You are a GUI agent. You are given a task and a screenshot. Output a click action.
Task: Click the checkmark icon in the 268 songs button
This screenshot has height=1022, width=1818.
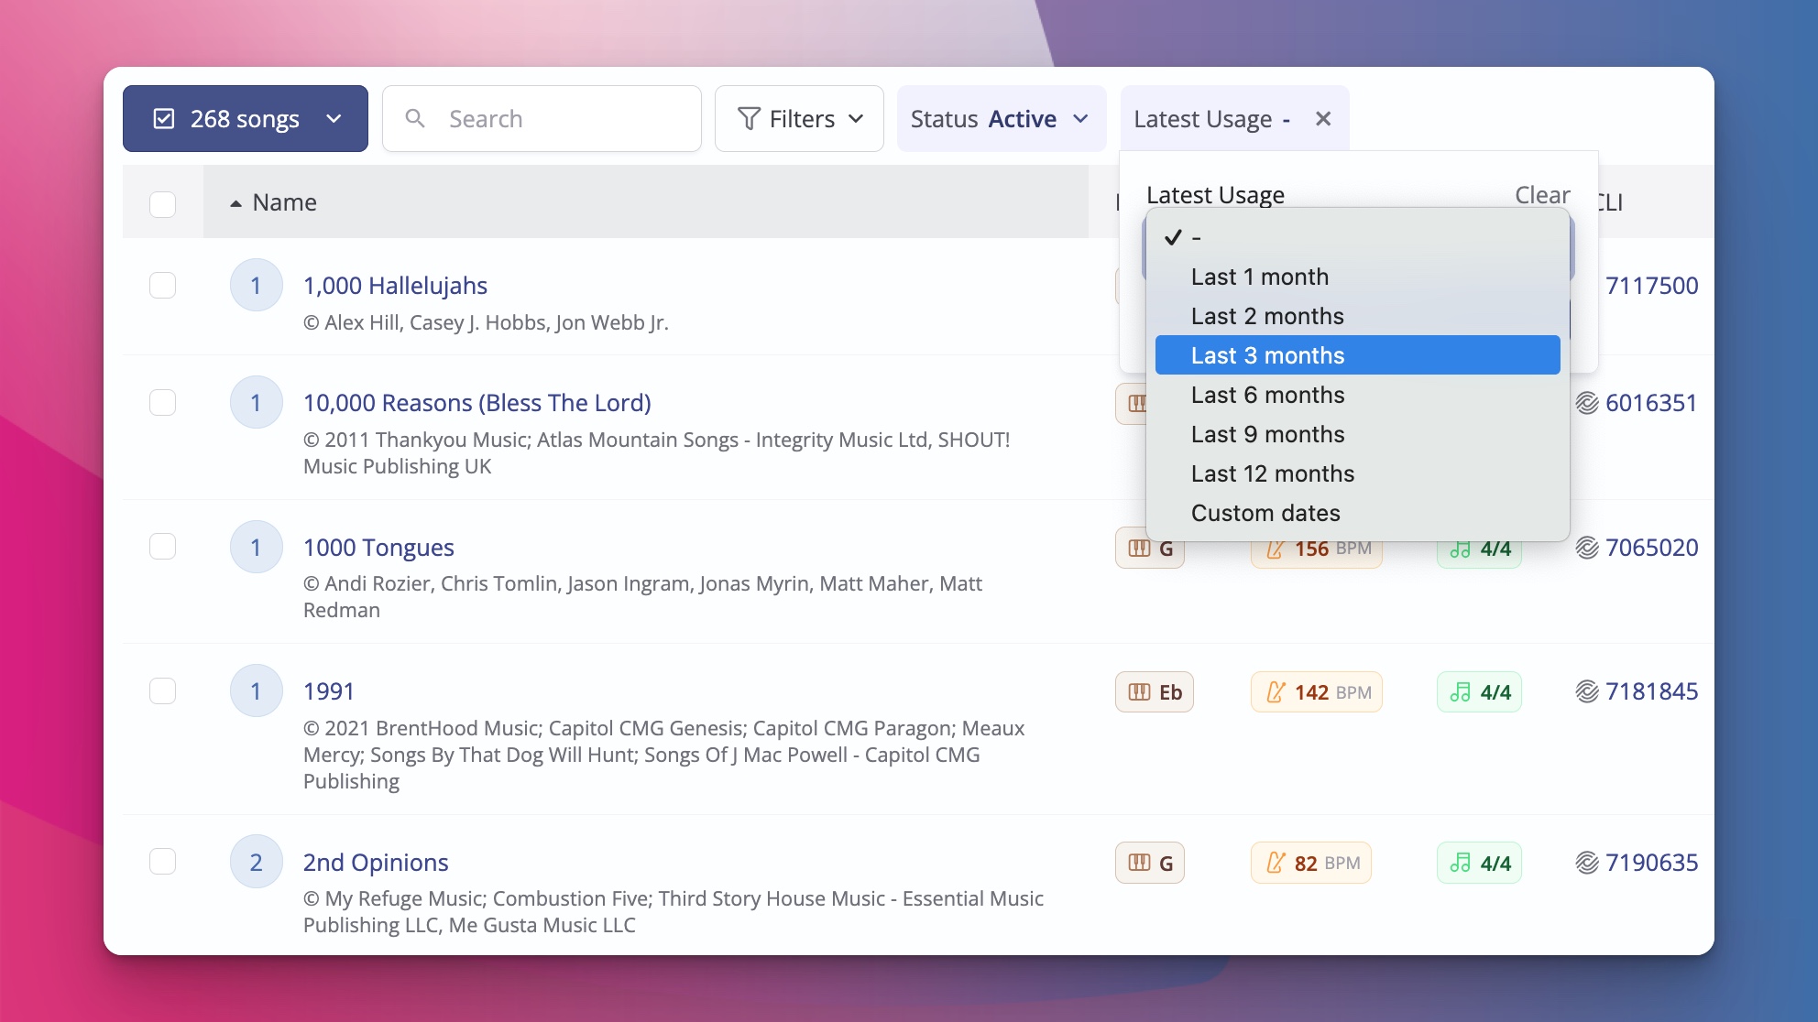tap(163, 118)
